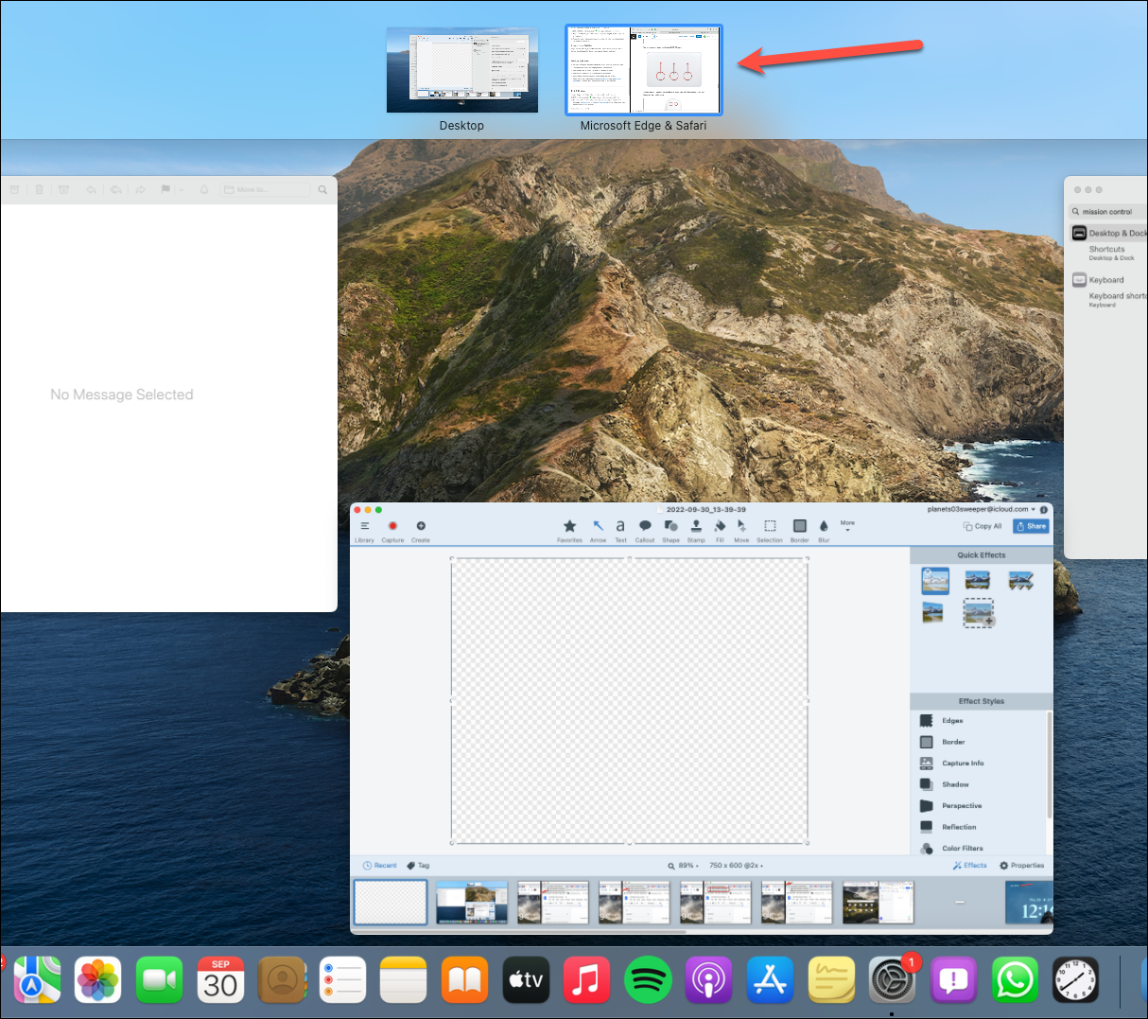Apply the torn-edge Quick Effect thumbnail
The width and height of the screenshot is (1148, 1019).
pos(1021,580)
